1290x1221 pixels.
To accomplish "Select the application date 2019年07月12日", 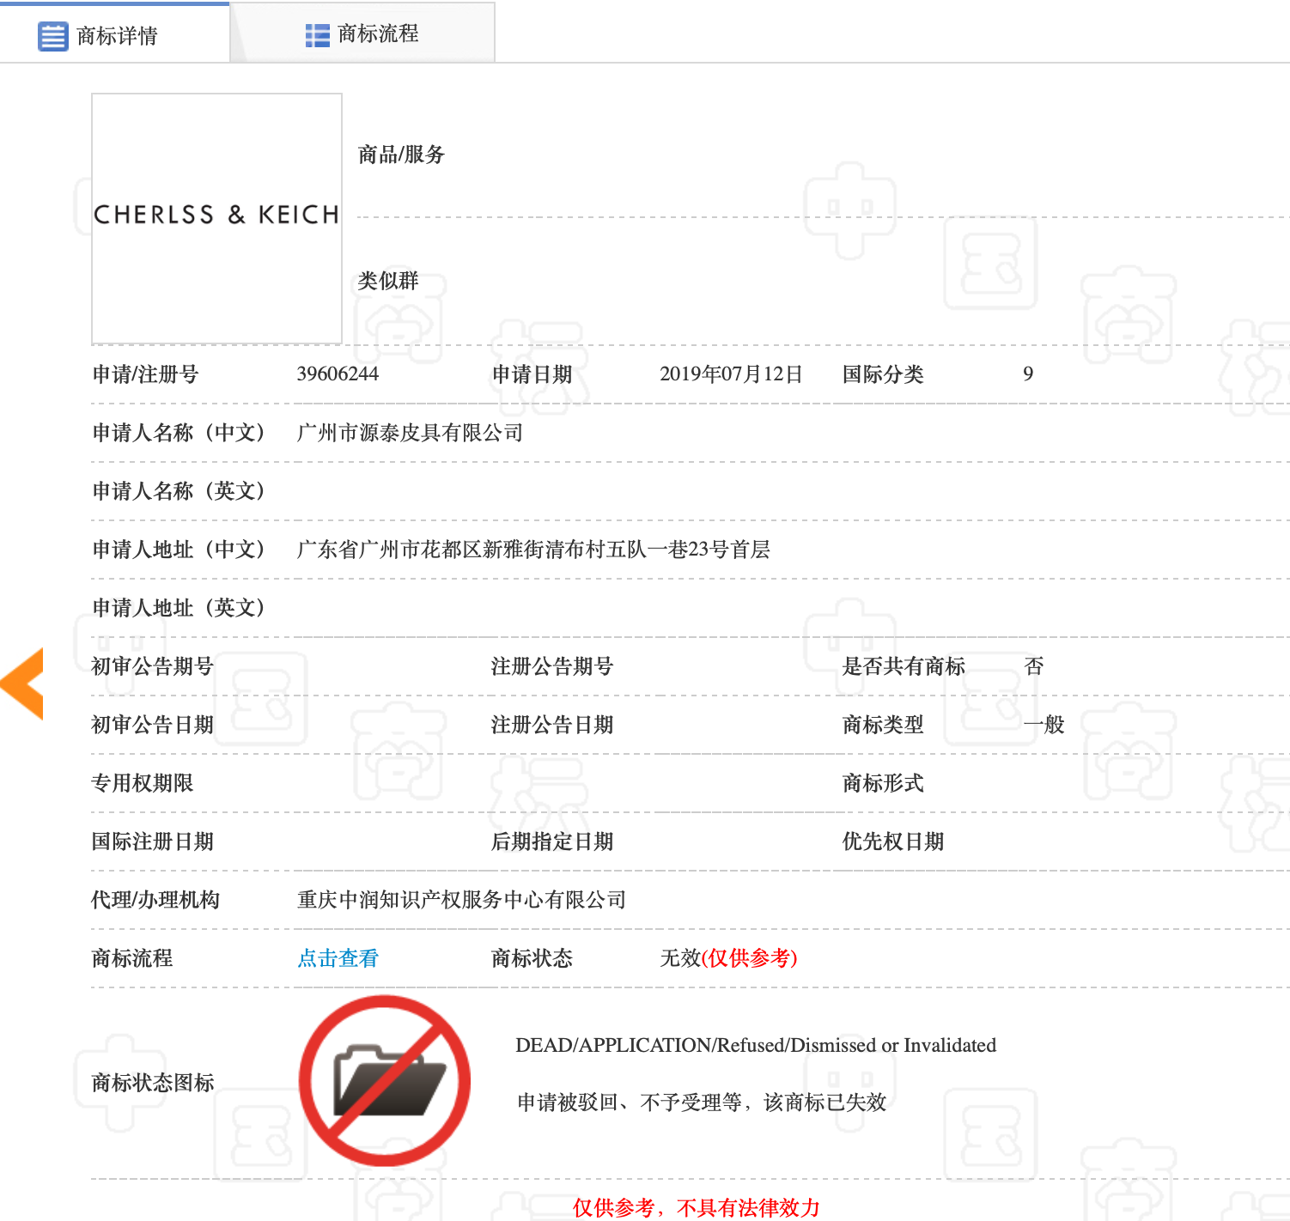I will click(731, 374).
